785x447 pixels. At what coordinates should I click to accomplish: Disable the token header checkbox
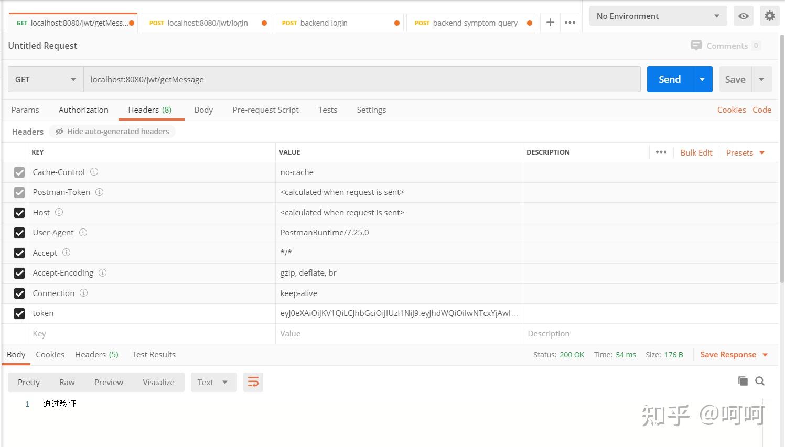click(x=19, y=313)
